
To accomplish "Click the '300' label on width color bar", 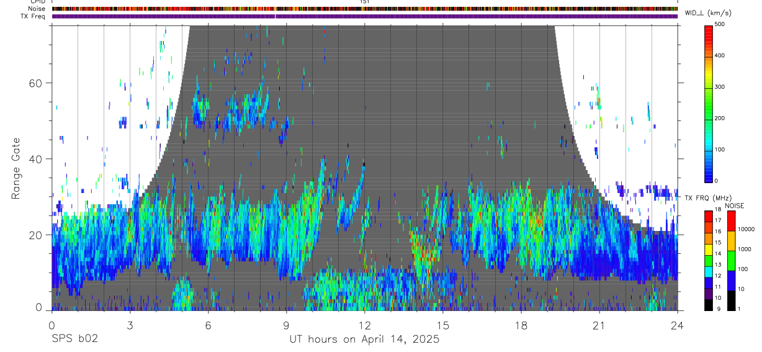I will [720, 87].
